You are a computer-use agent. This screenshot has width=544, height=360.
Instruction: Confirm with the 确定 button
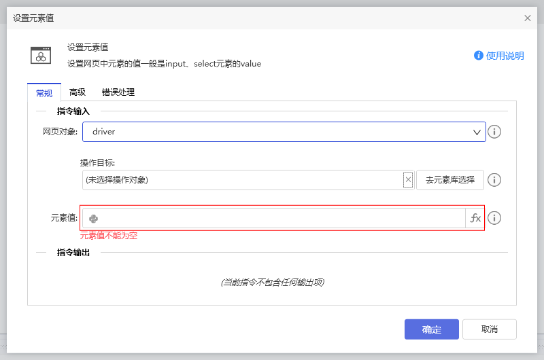click(x=432, y=329)
